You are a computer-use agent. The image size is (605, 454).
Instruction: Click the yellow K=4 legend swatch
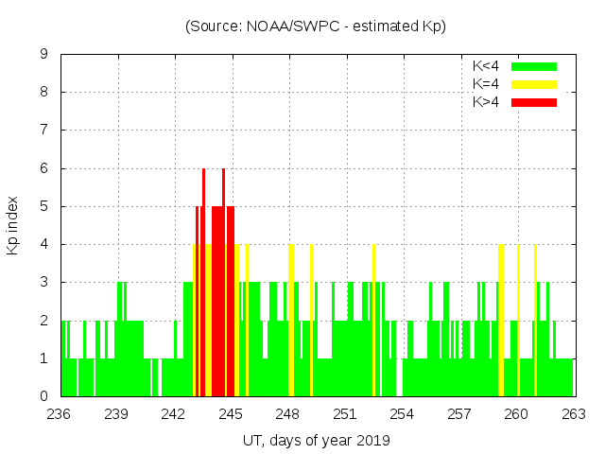click(x=534, y=84)
